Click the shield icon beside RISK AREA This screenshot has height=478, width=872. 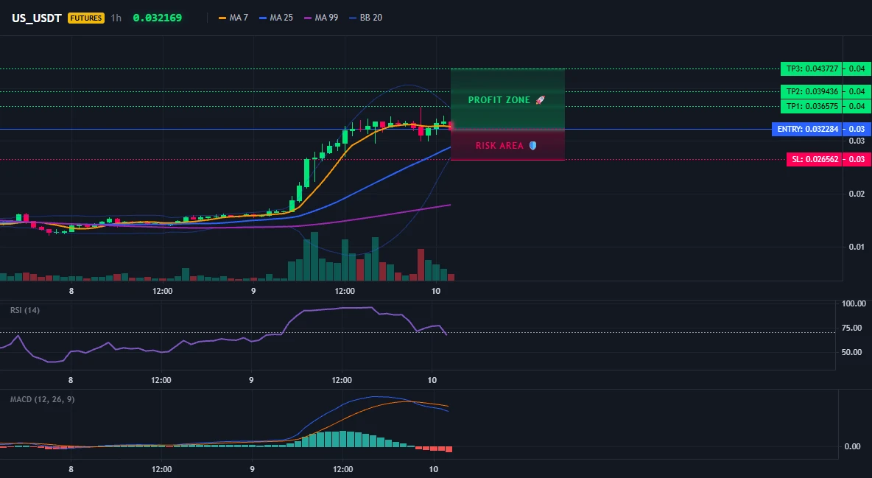coord(532,146)
